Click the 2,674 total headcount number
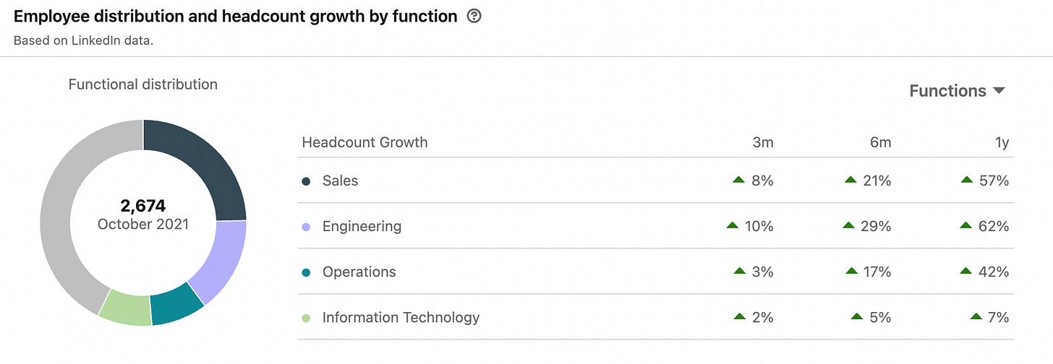The image size is (1053, 364). 143,207
